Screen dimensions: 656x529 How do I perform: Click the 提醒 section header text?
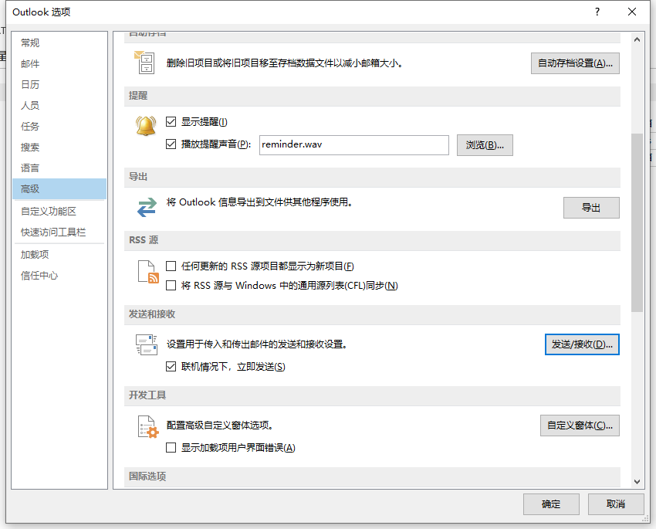click(x=138, y=96)
